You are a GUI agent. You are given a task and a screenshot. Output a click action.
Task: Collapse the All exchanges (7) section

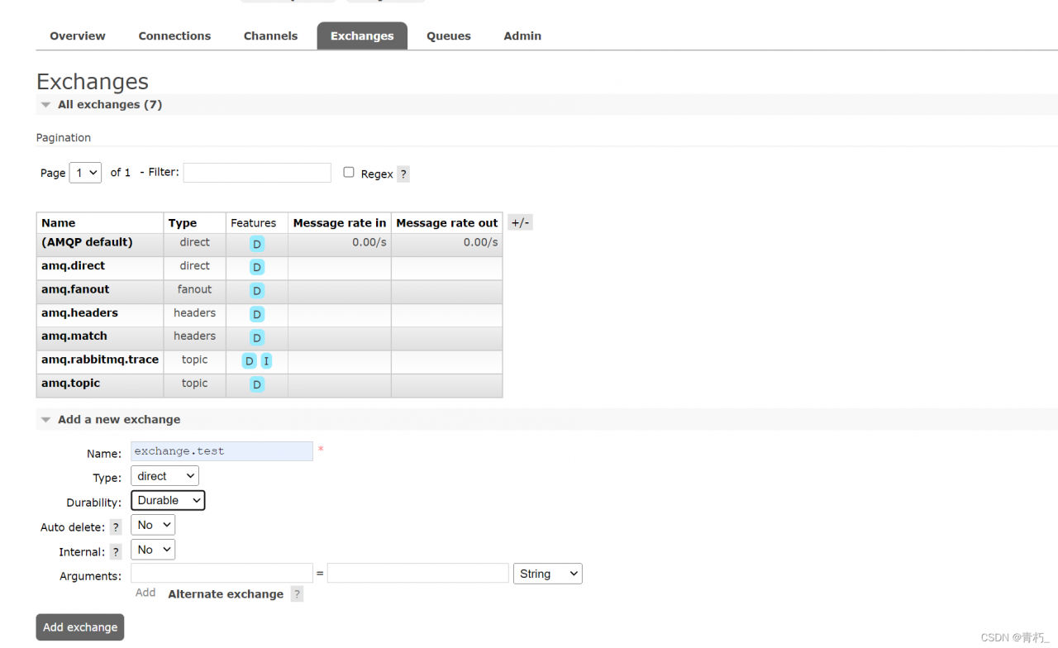(109, 105)
